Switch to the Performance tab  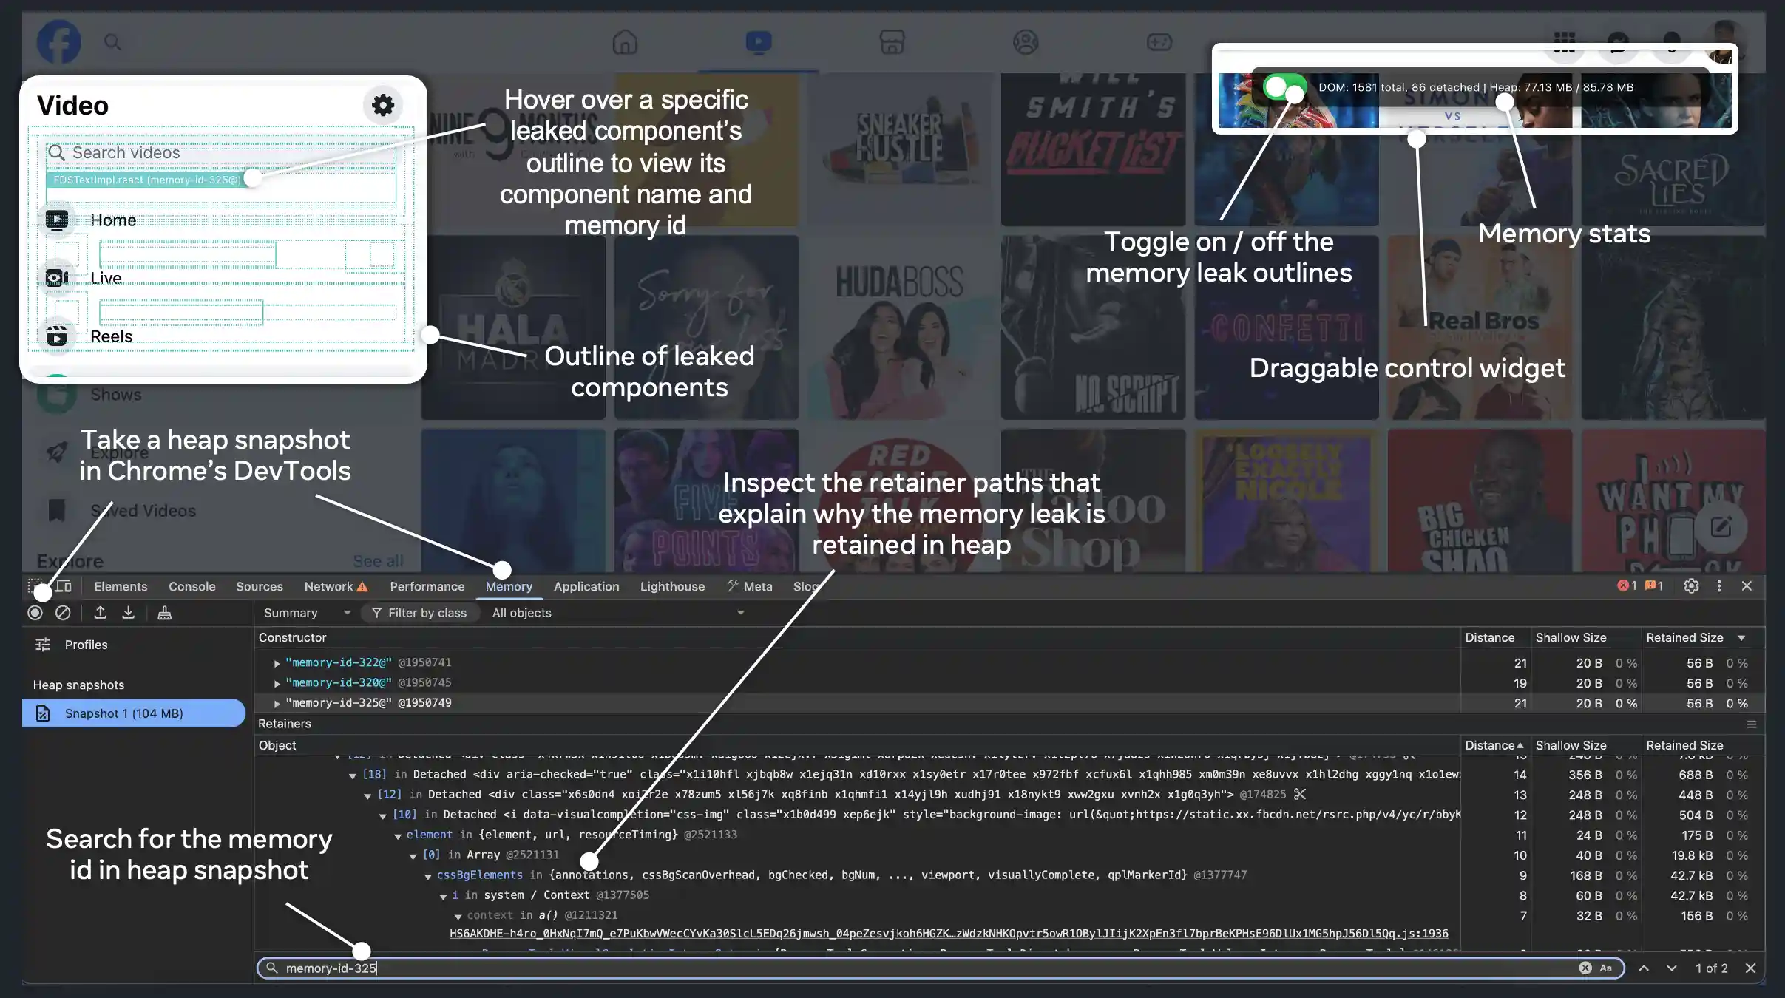tap(427, 586)
